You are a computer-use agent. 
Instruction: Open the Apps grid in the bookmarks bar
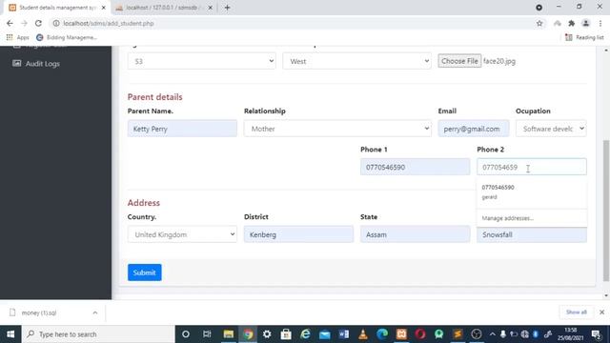pos(17,37)
